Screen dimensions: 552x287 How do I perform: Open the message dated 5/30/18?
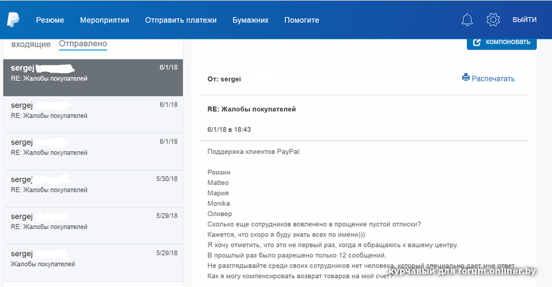(x=93, y=189)
